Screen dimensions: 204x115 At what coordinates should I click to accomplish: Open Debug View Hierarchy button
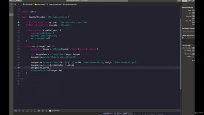[39, 111]
